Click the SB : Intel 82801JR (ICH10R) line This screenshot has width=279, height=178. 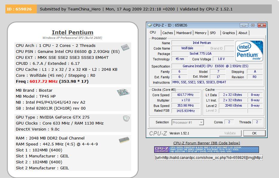coord(51,108)
